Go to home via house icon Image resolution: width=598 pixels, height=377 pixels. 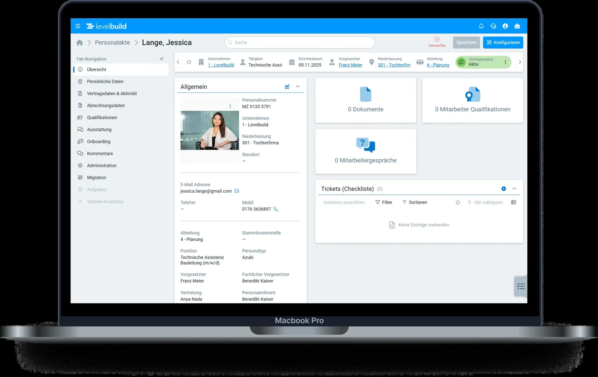click(x=80, y=43)
